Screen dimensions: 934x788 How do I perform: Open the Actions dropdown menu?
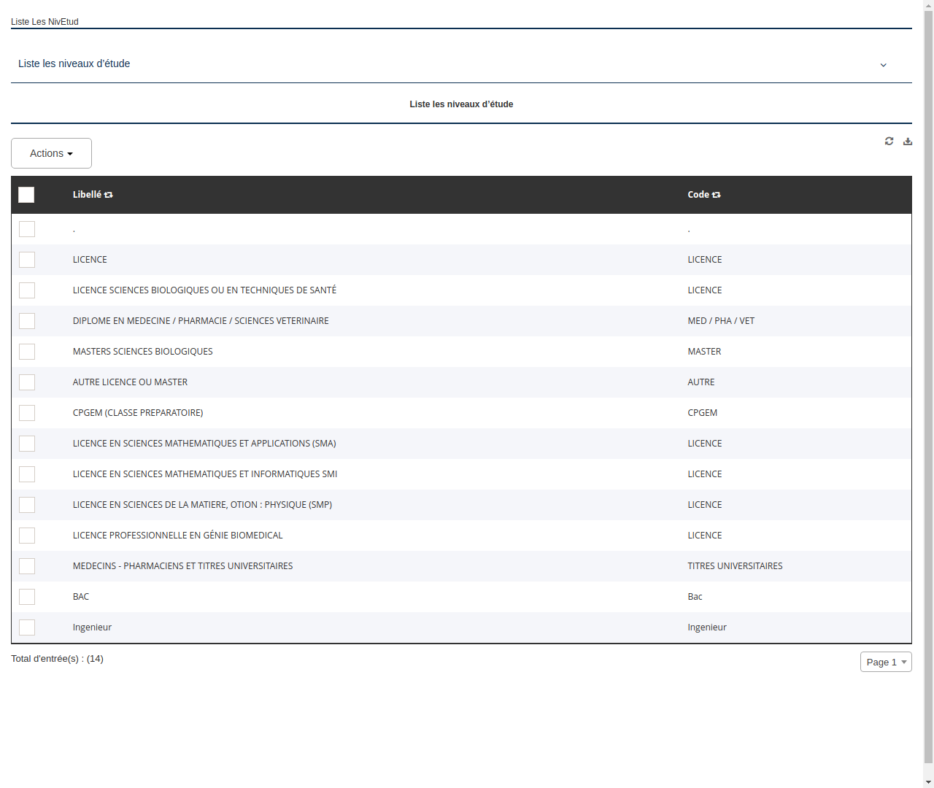(x=51, y=153)
